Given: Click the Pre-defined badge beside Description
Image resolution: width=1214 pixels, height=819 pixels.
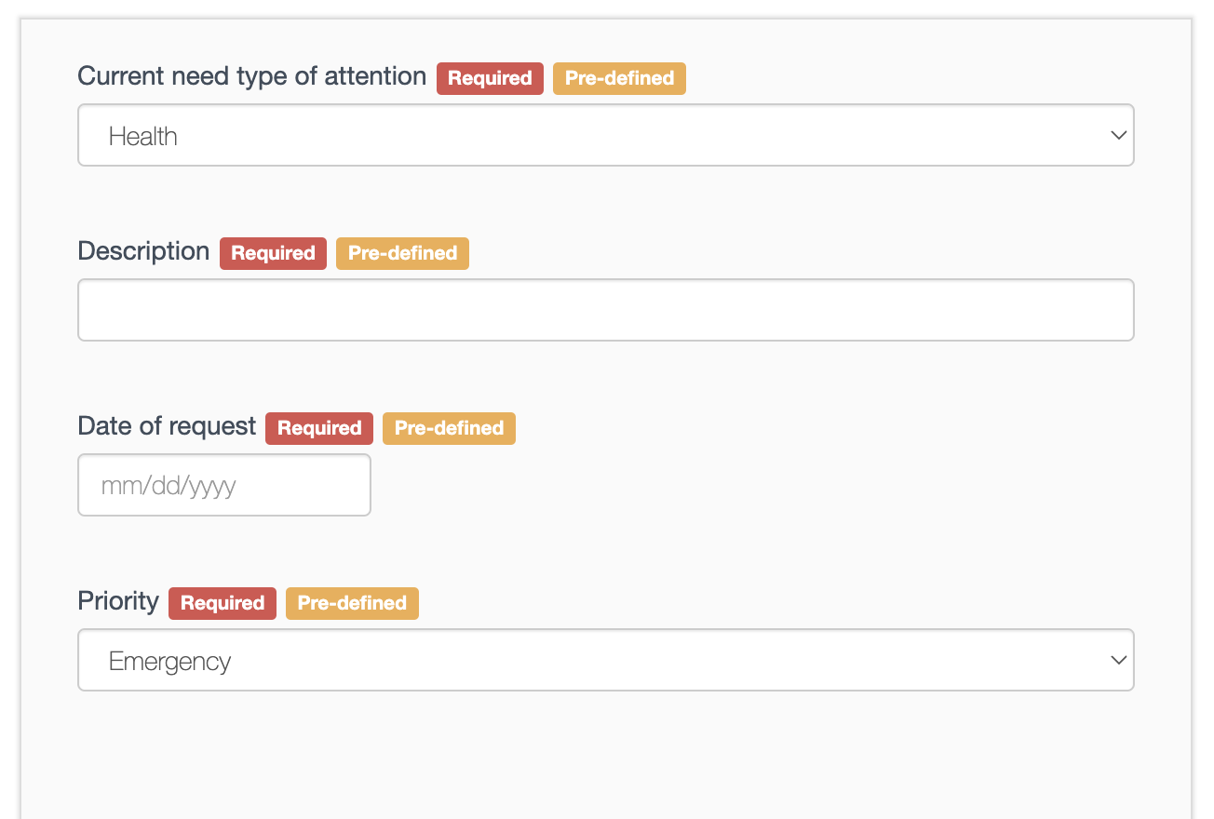Looking at the screenshot, I should [x=402, y=253].
